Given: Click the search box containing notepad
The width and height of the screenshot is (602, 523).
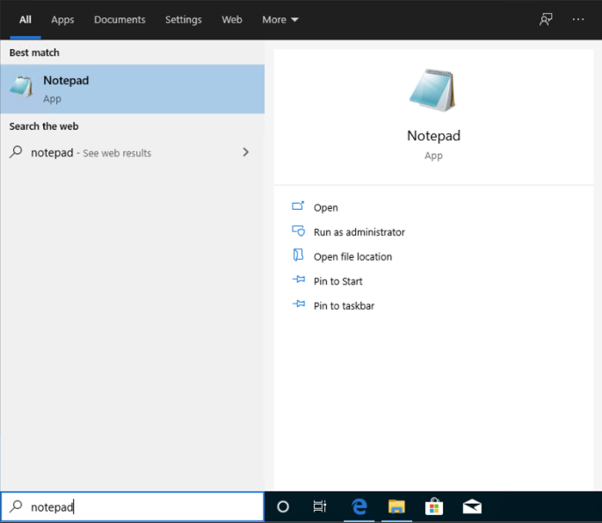Looking at the screenshot, I should coord(133,507).
